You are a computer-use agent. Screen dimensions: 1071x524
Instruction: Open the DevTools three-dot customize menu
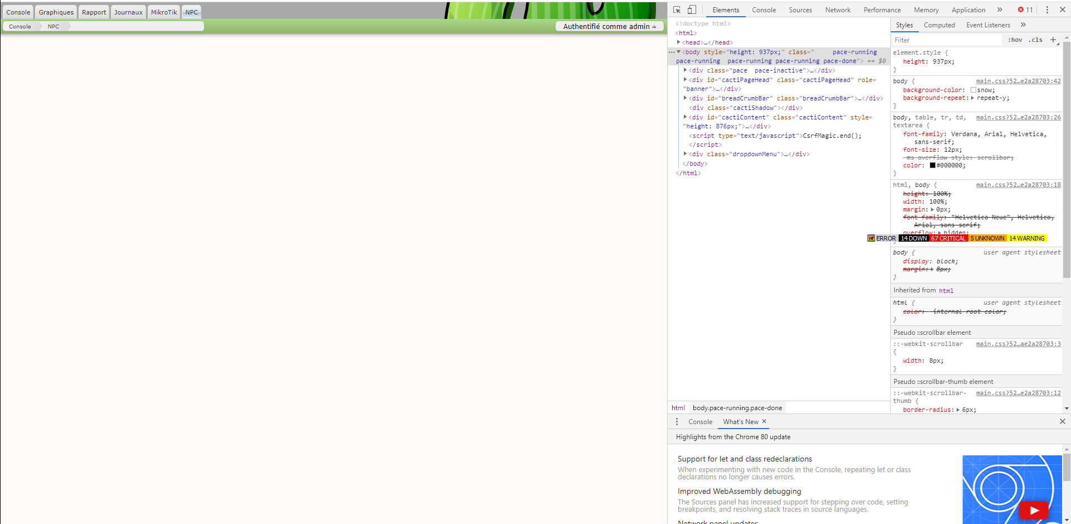(x=1047, y=9)
